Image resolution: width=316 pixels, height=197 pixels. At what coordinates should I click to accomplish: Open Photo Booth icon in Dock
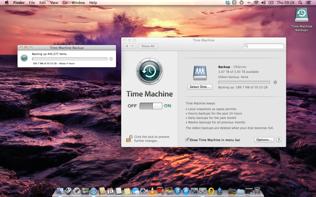tap(160, 191)
